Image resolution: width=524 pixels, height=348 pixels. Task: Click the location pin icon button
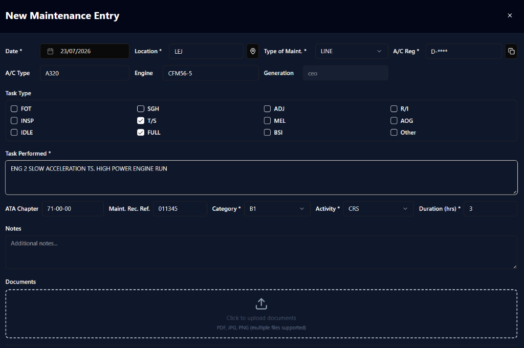click(x=253, y=51)
